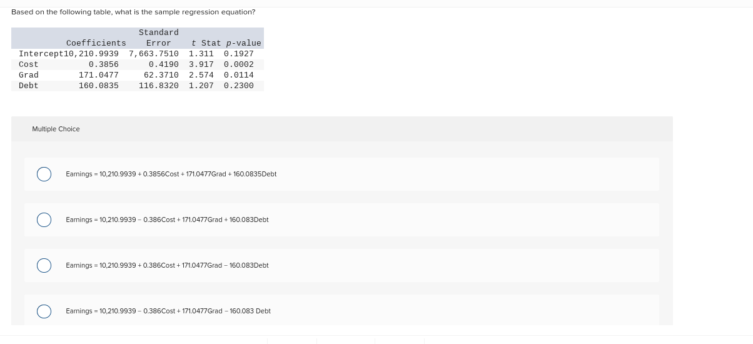Click the standard error value 0.4190

pyautogui.click(x=164, y=64)
